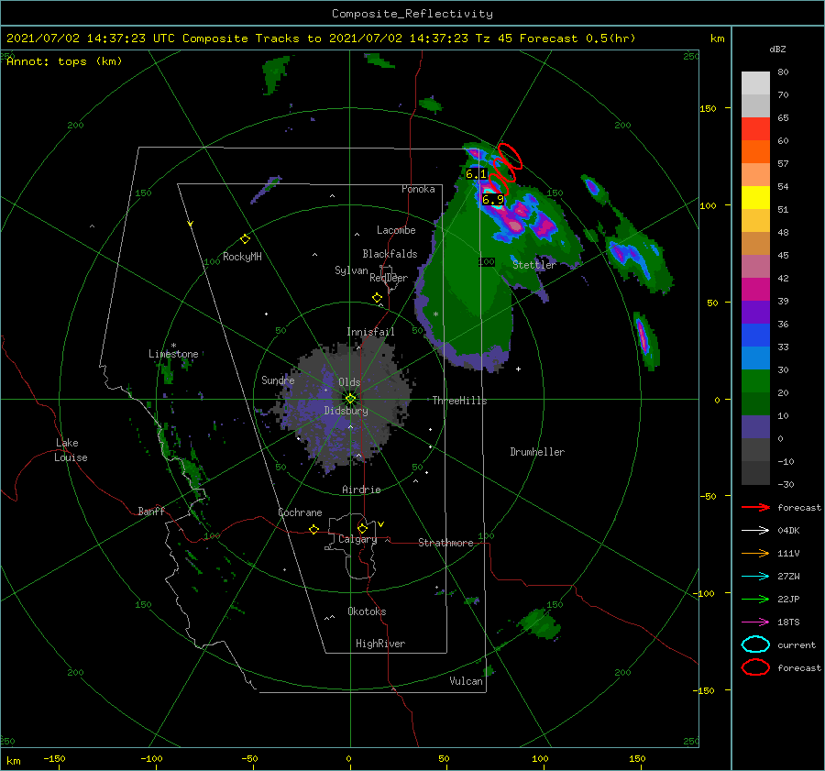The width and height of the screenshot is (825, 771).
Task: Click the Strathmore town label
Action: (445, 543)
